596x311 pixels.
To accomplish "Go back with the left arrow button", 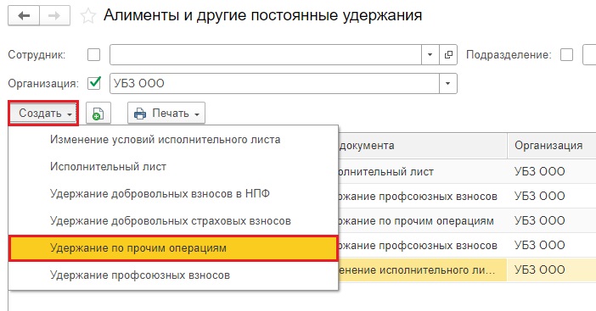I will coord(24,16).
